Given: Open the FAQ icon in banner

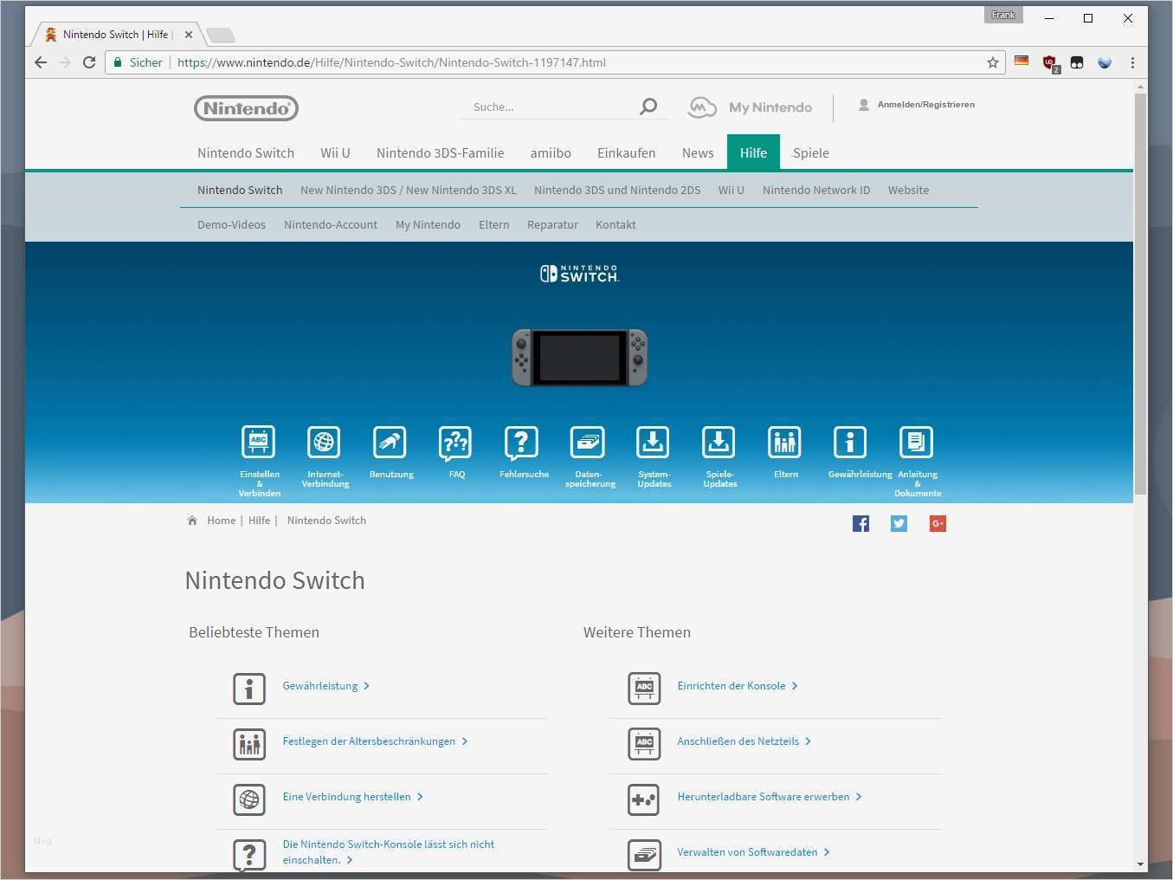Looking at the screenshot, I should coord(455,442).
